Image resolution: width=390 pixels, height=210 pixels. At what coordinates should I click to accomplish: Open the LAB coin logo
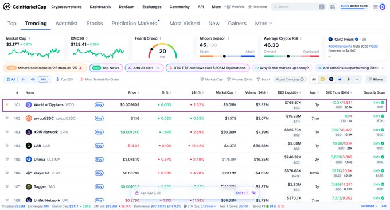click(29, 146)
